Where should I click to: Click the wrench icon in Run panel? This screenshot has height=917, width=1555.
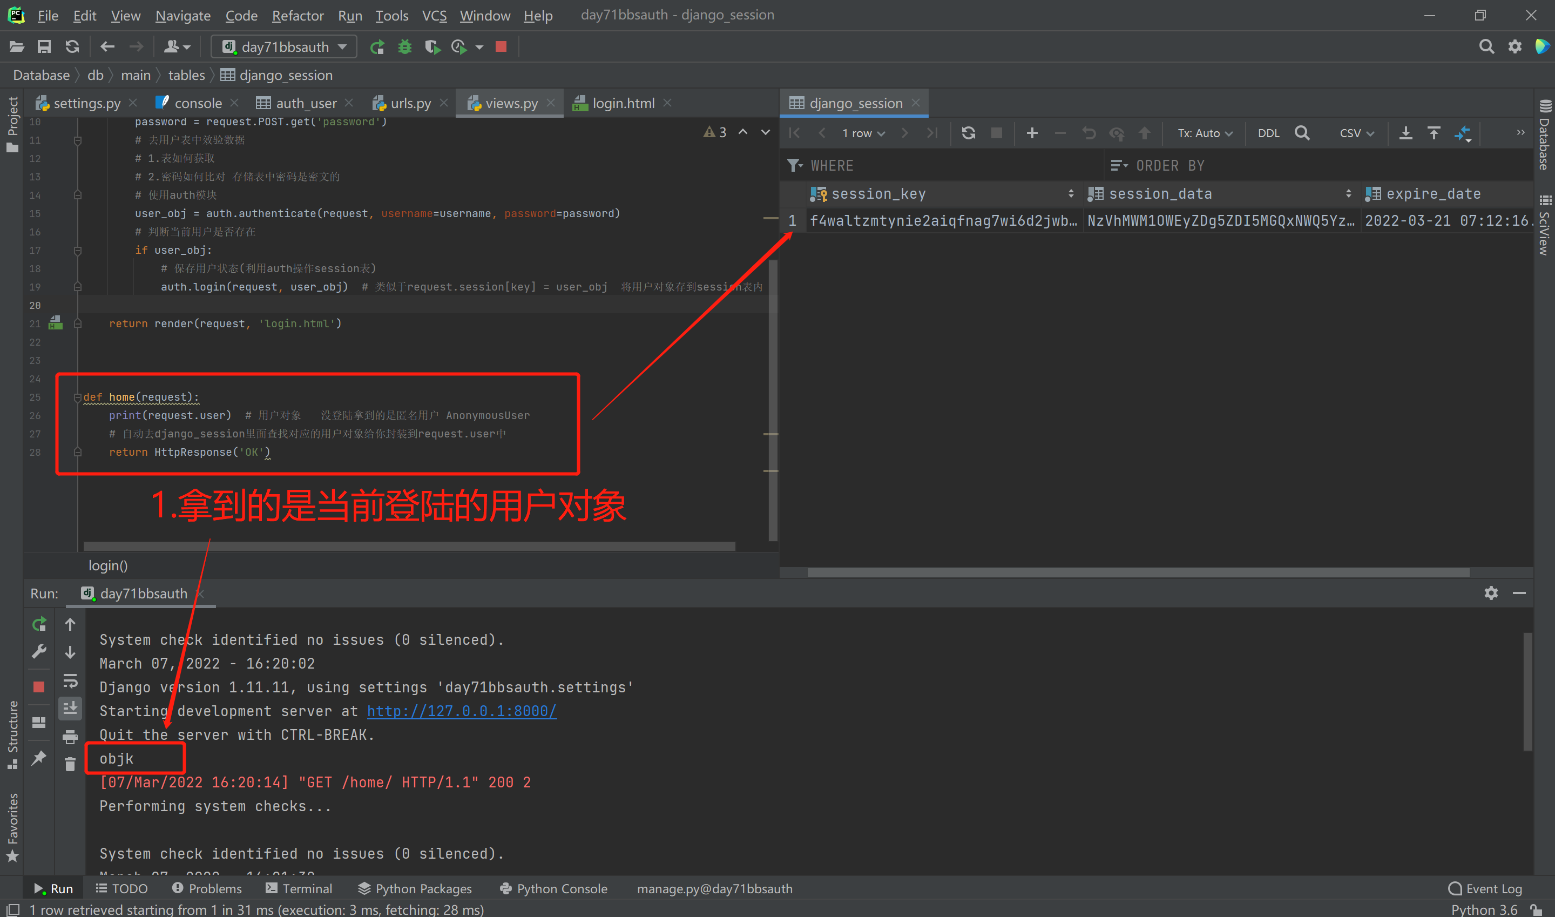pos(39,652)
